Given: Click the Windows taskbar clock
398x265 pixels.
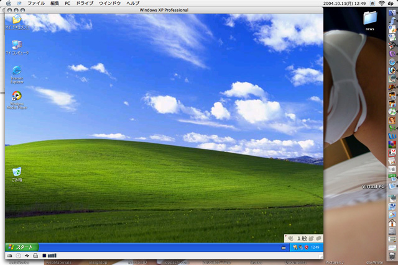Looking at the screenshot, I should pyautogui.click(x=315, y=247).
